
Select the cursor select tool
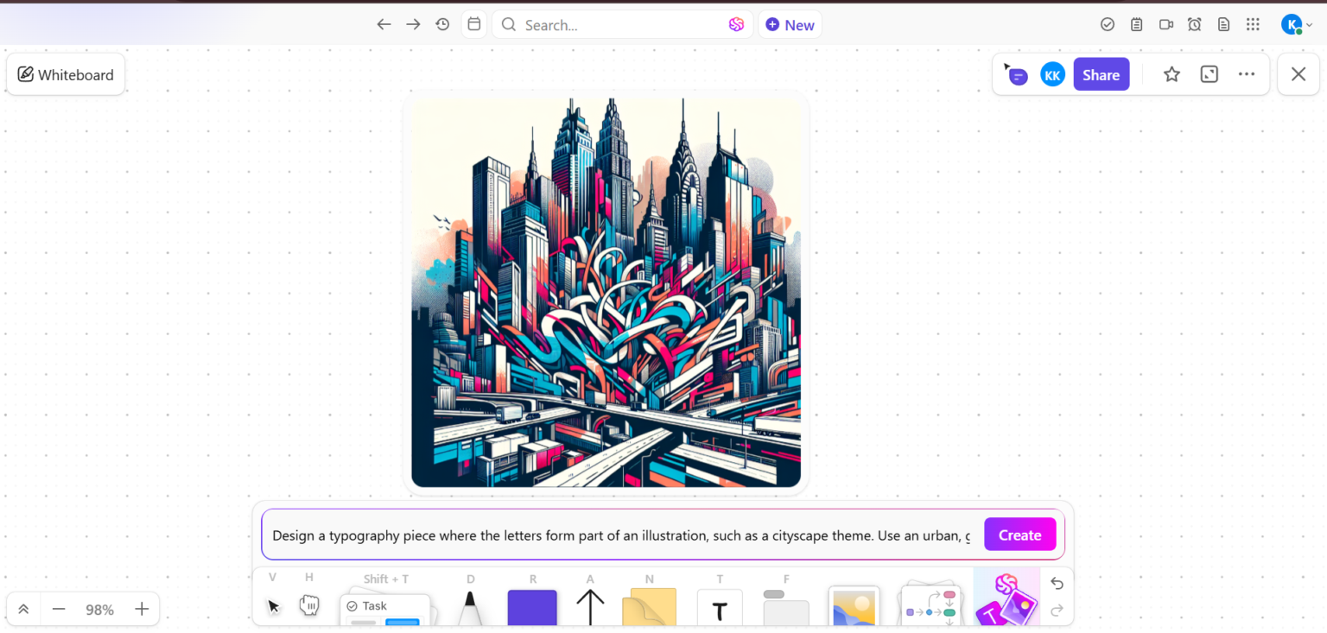click(273, 606)
